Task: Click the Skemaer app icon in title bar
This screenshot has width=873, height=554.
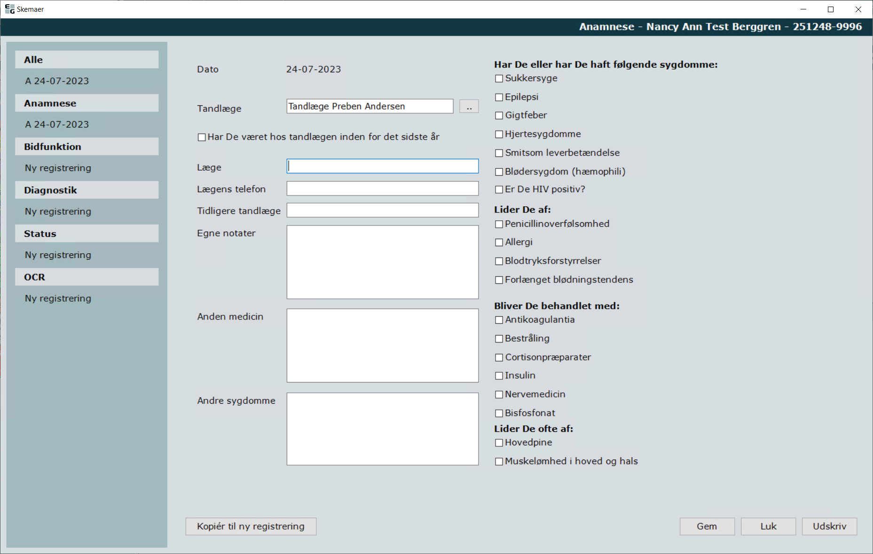Action: pyautogui.click(x=9, y=9)
